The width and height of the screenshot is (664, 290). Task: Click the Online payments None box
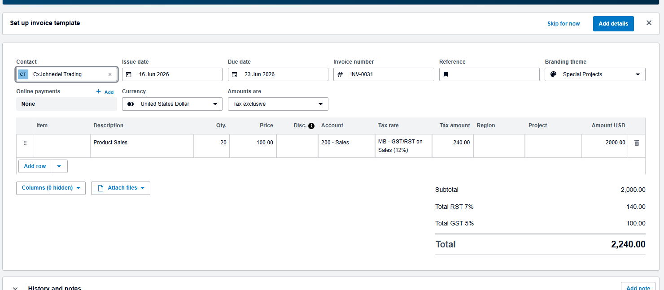click(x=66, y=104)
